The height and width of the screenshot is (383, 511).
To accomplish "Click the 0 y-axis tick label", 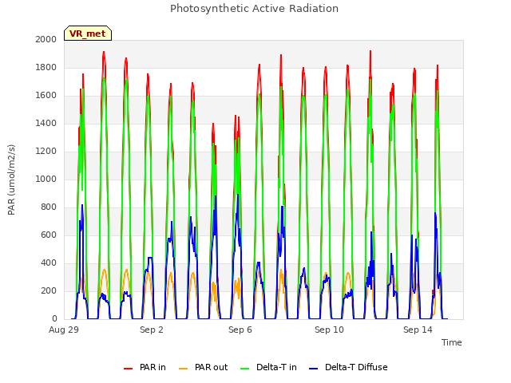I will tap(54, 319).
